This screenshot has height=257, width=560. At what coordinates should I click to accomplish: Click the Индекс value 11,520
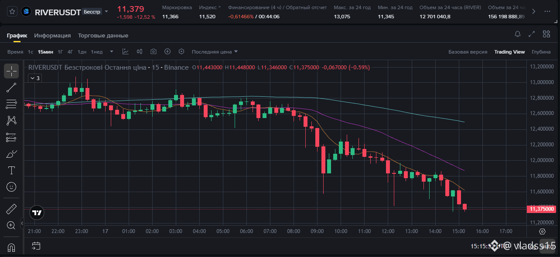pos(207,17)
